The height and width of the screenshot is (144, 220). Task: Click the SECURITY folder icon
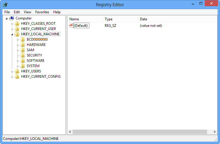[23, 55]
